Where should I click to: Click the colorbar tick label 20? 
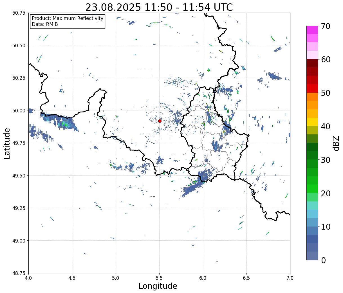(326, 193)
